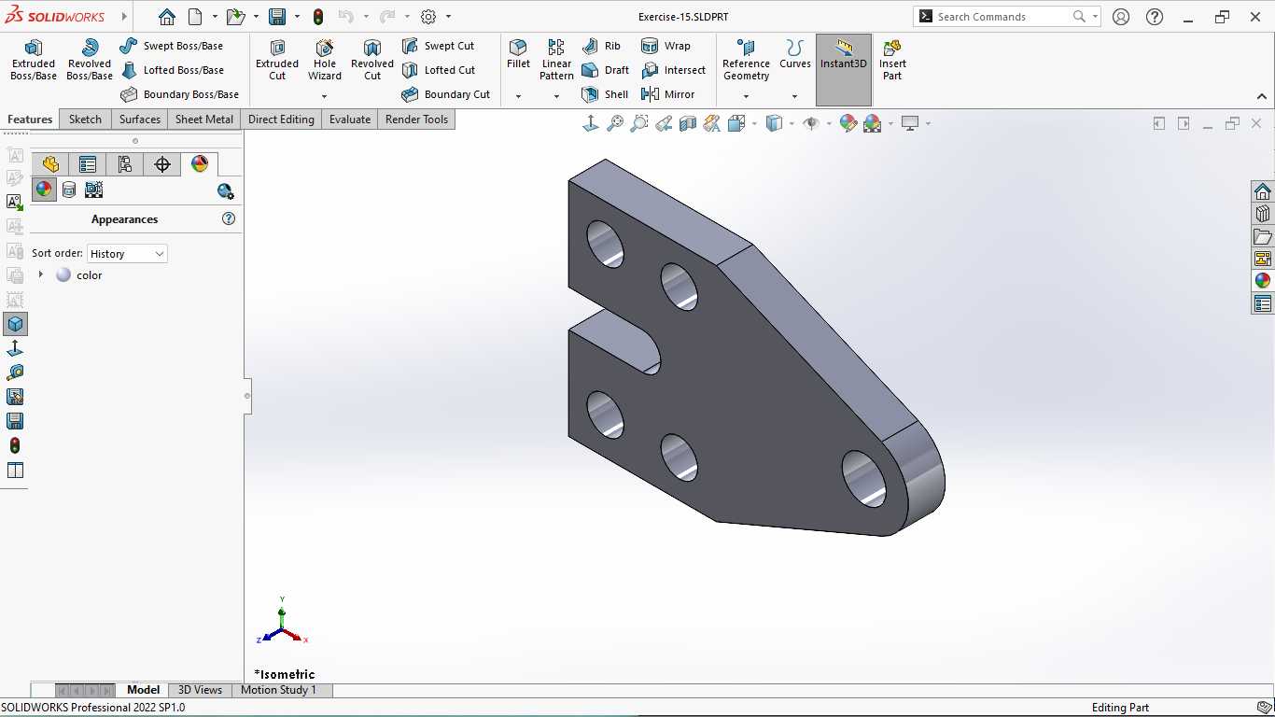Click Edit Appearance in heads-up toolbar

(x=848, y=123)
